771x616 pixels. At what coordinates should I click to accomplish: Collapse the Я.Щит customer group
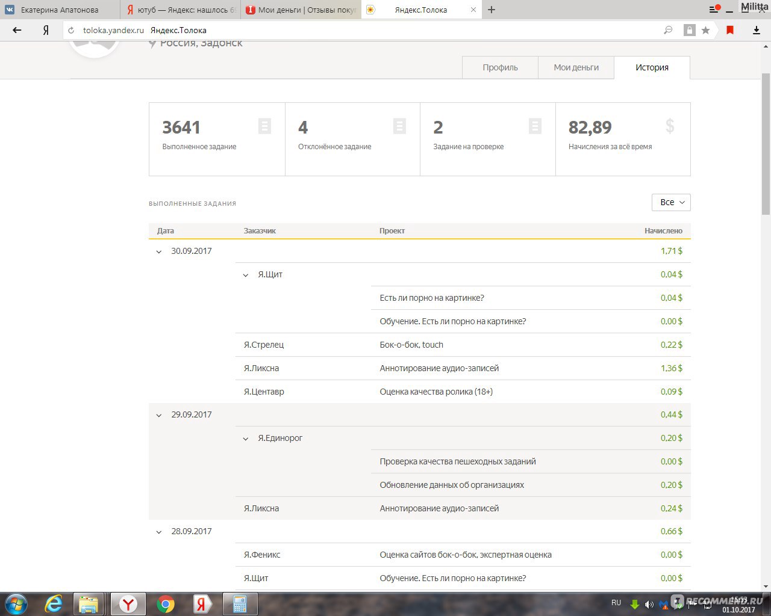coord(246,275)
